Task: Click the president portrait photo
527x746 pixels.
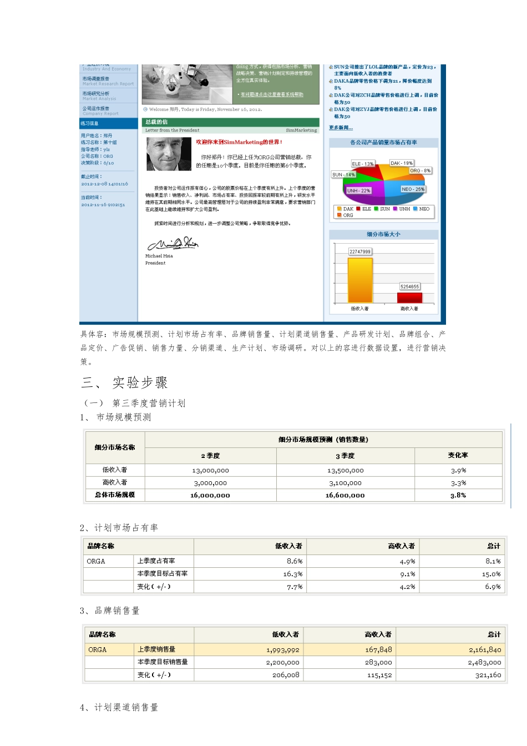Action: coord(169,154)
